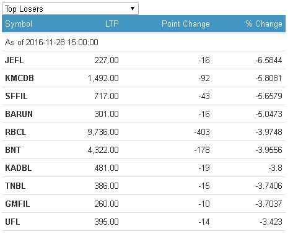Click BNT's -178 point change value
Screen dimensions: 293x234
[202, 150]
